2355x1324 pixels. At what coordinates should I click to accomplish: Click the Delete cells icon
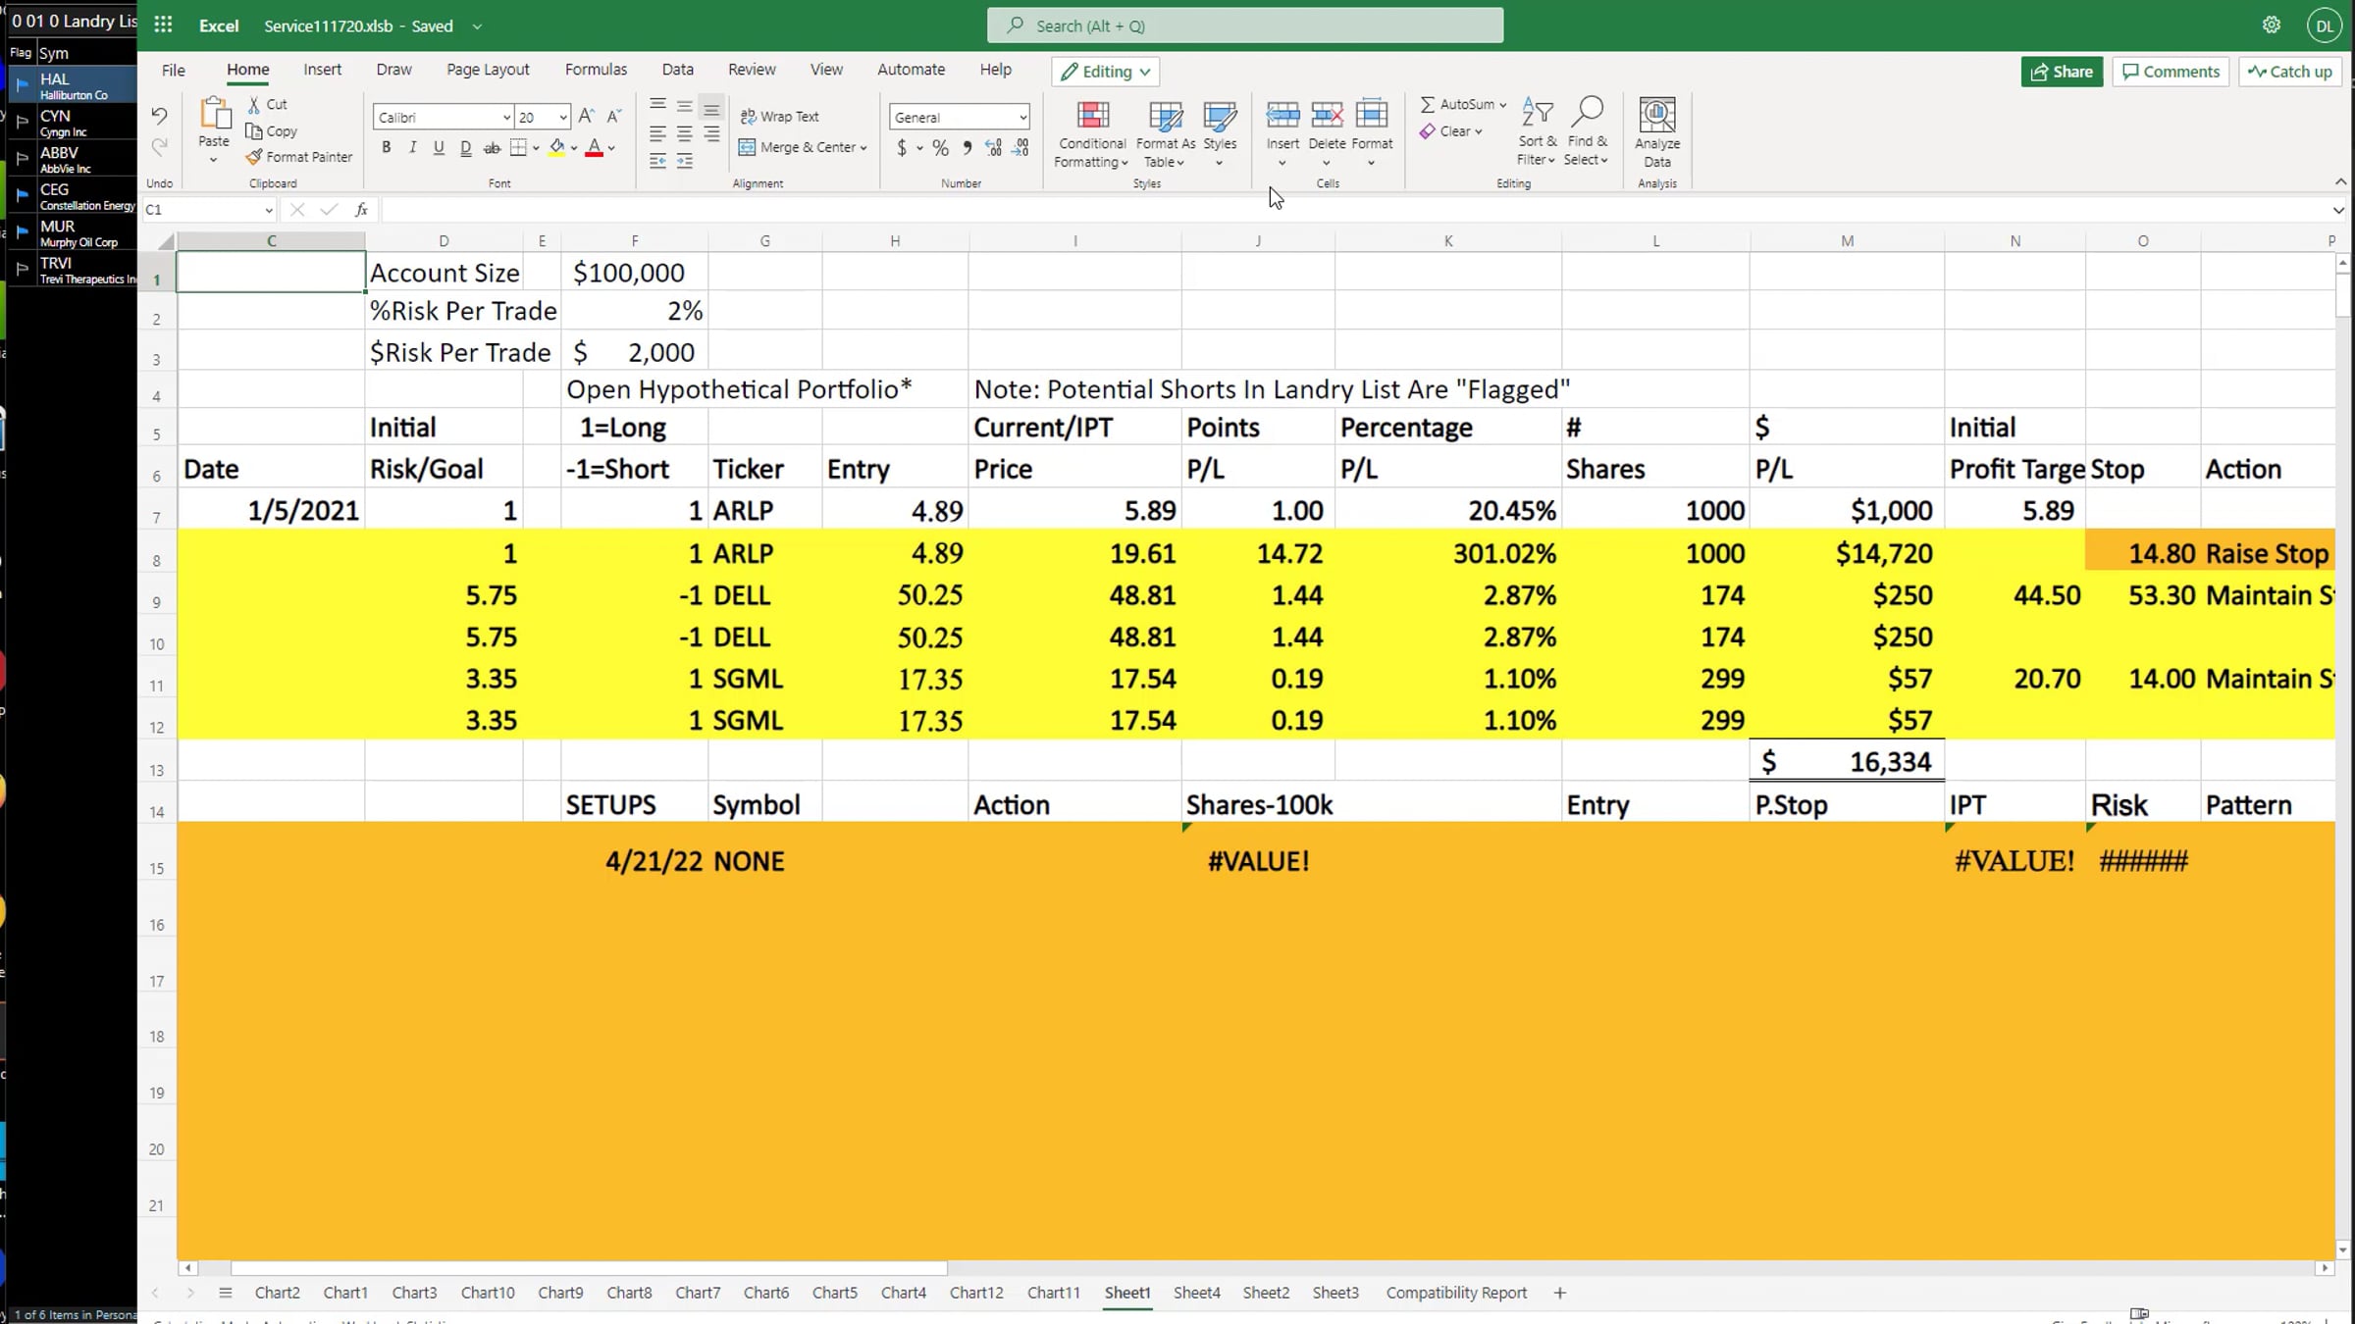(1327, 115)
